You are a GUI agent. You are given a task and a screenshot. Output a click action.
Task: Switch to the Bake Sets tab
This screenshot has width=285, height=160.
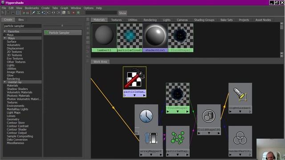(227, 20)
